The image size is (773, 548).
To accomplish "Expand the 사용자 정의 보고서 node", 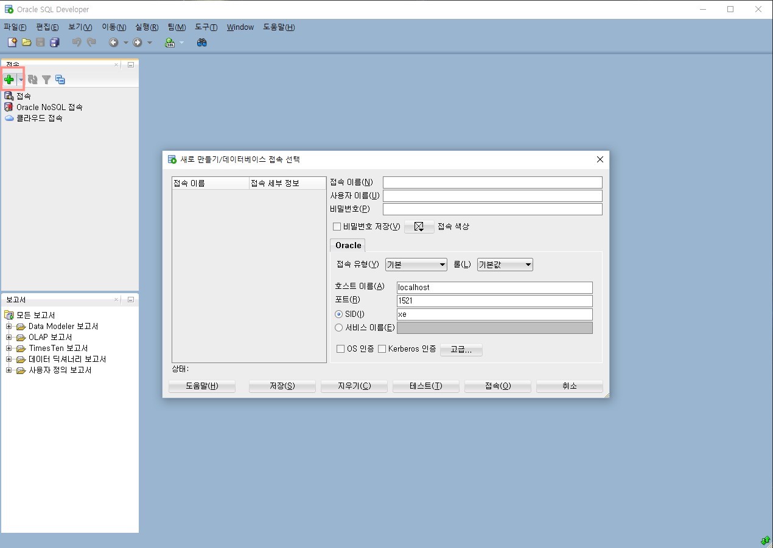I will point(9,370).
